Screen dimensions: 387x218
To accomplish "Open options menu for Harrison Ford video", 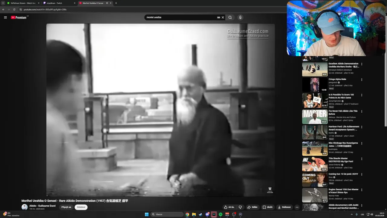I will [x=362, y=127].
